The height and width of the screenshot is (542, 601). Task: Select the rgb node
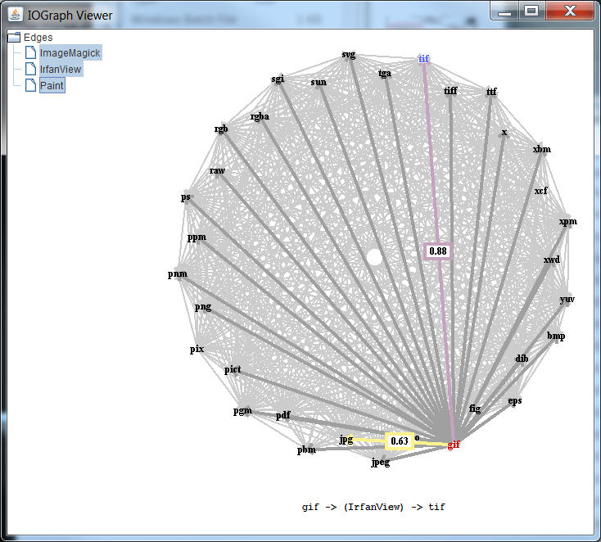pos(221,129)
